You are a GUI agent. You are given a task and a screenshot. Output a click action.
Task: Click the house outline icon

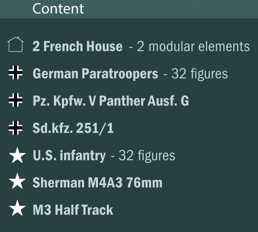(15, 45)
